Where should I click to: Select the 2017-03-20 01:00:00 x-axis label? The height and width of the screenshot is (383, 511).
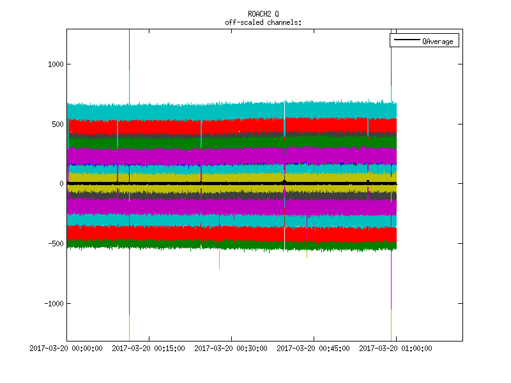395,349
